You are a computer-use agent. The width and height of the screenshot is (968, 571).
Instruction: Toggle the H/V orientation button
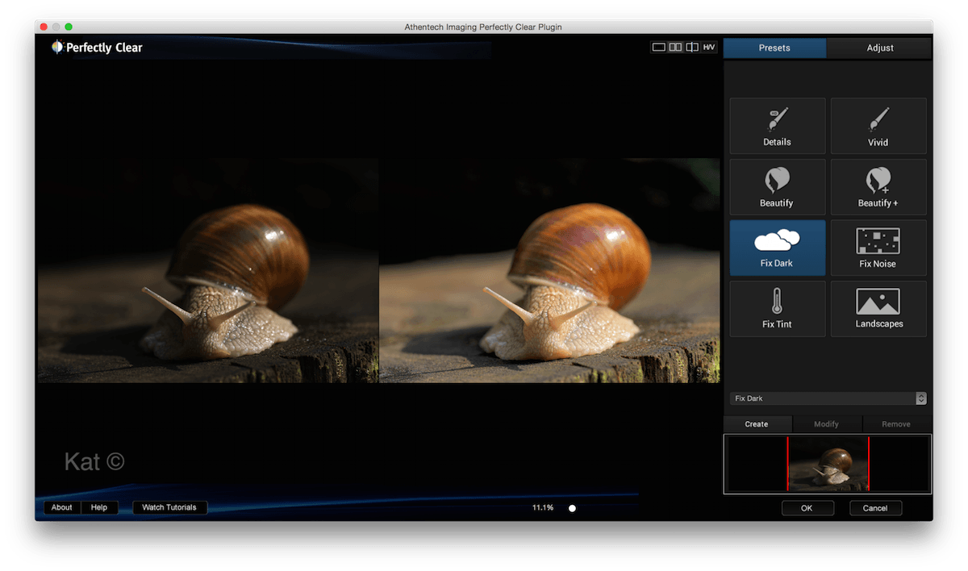click(709, 48)
